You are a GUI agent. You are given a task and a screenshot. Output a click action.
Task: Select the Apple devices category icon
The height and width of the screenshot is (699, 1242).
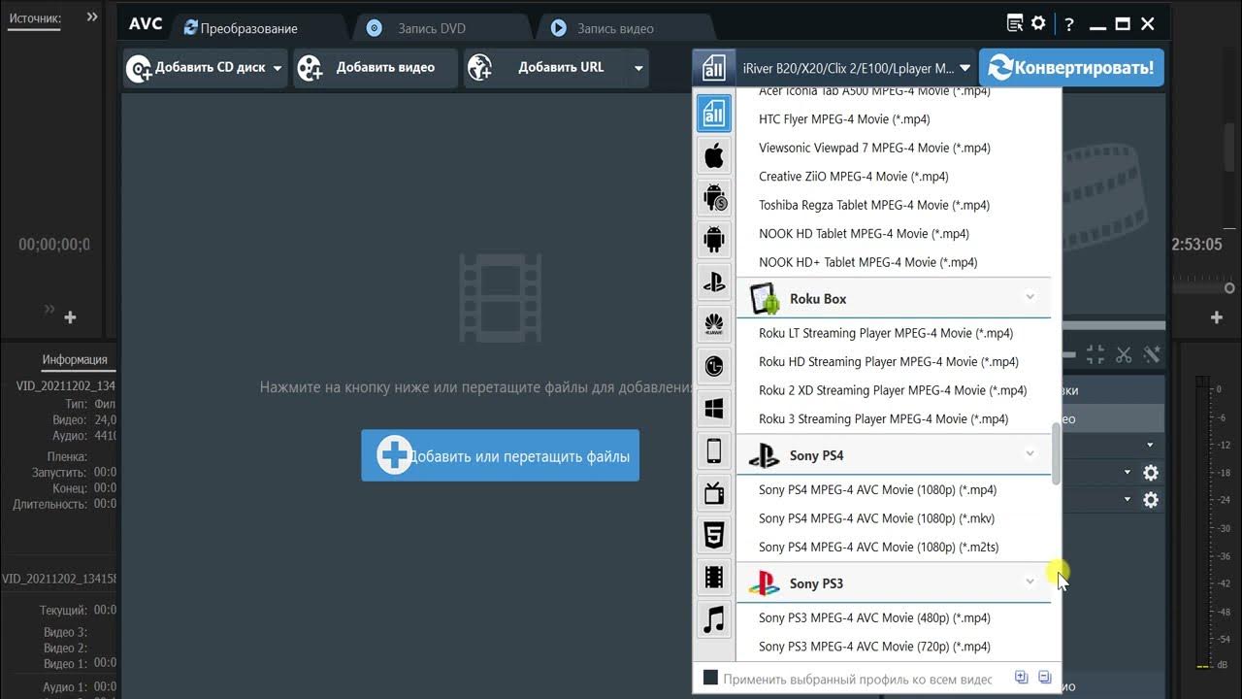714,154
